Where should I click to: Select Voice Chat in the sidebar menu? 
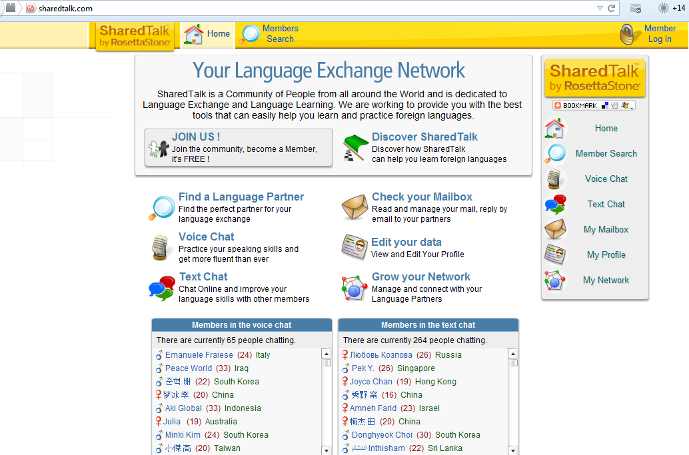coord(606,179)
